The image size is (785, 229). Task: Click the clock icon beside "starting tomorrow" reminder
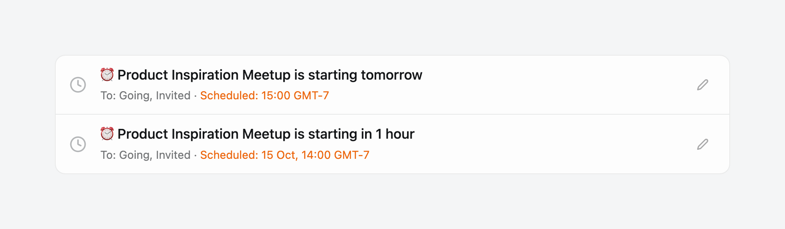(78, 85)
